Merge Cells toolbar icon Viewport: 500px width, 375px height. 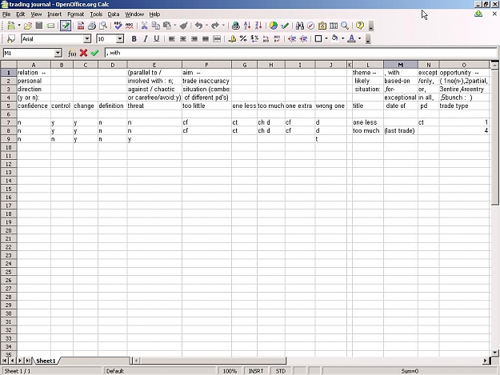click(x=217, y=39)
